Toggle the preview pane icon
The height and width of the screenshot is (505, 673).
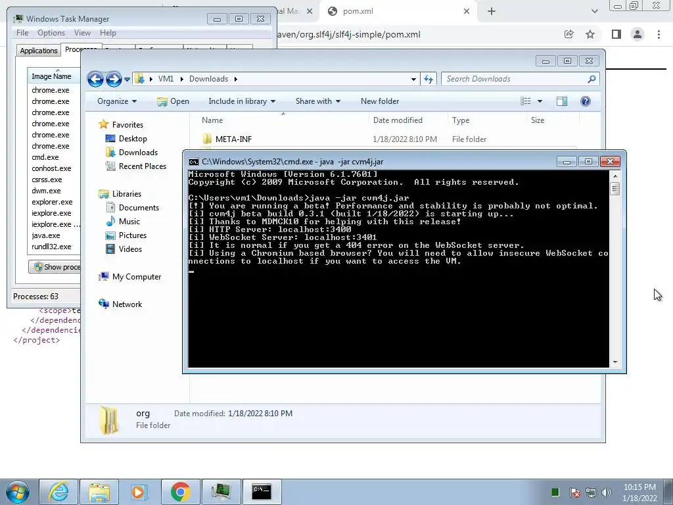tap(562, 101)
